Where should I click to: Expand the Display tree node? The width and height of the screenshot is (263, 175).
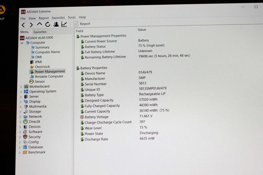21,102
